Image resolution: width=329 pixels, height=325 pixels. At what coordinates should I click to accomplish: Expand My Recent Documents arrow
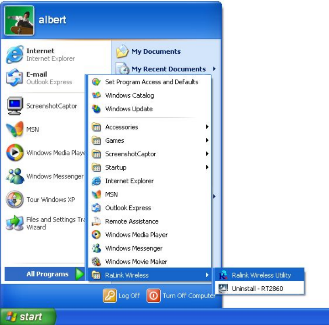point(214,68)
